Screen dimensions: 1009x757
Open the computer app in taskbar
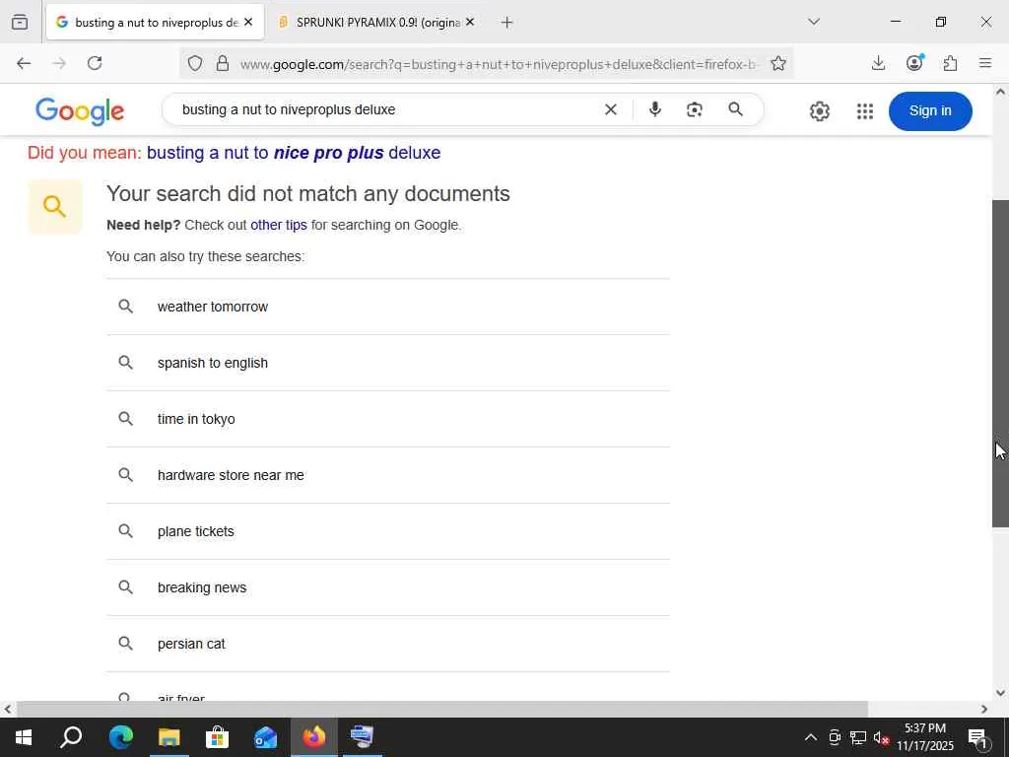[x=363, y=737]
